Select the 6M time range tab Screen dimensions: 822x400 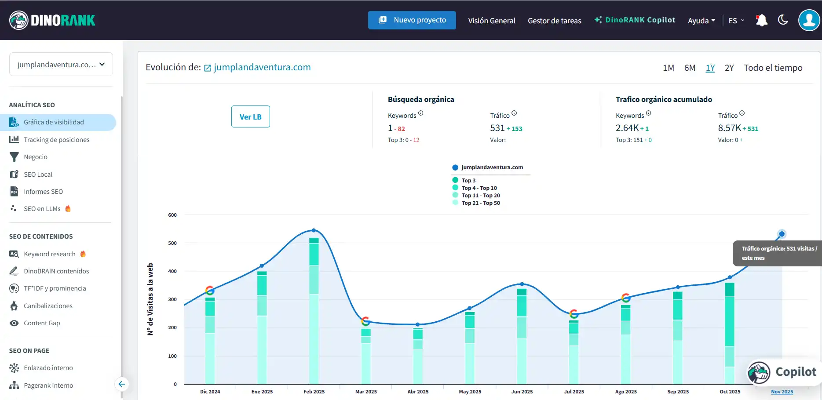click(x=690, y=68)
